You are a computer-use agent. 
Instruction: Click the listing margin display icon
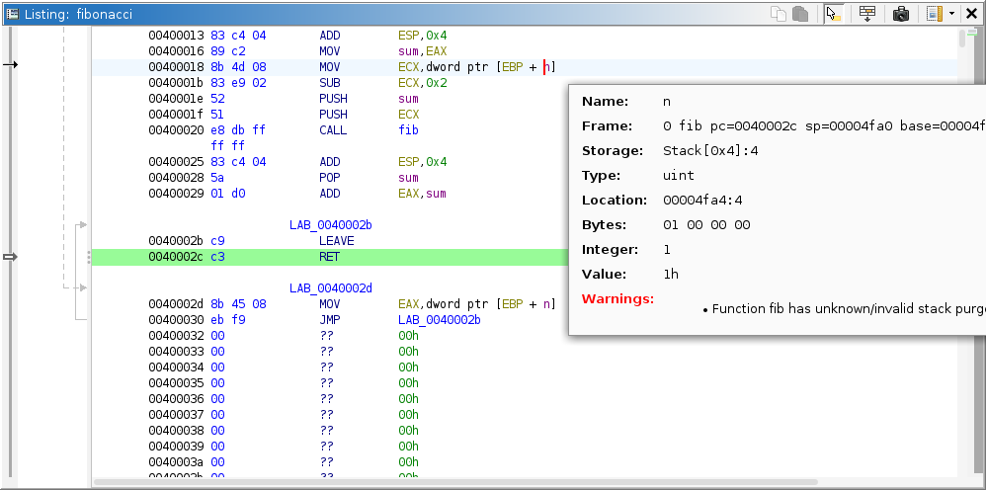[x=934, y=14]
